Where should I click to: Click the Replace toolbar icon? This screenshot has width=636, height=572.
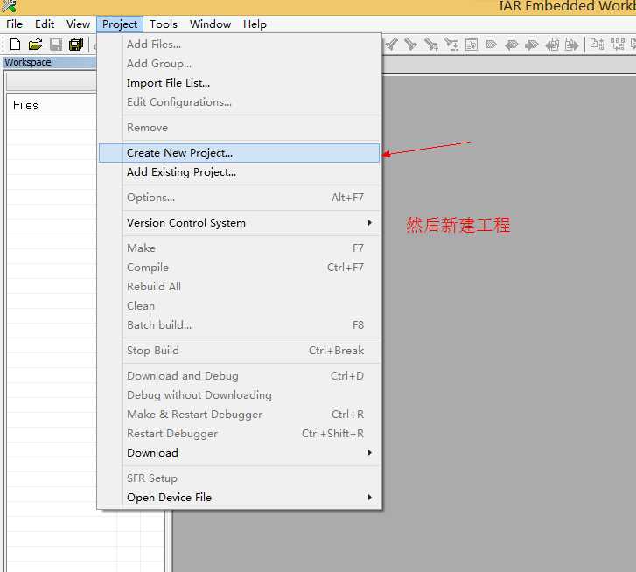pos(451,44)
